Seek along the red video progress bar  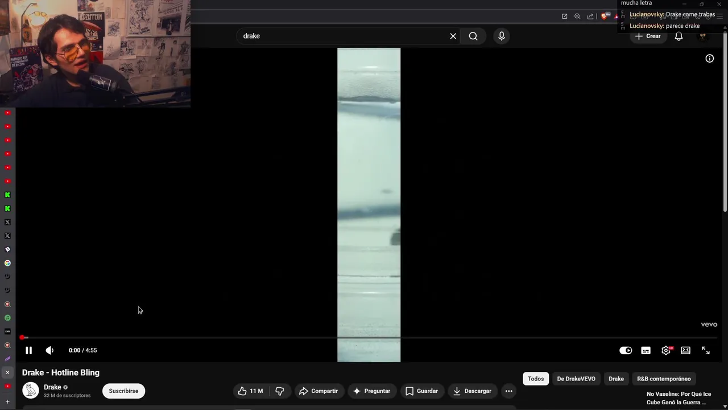(369, 338)
